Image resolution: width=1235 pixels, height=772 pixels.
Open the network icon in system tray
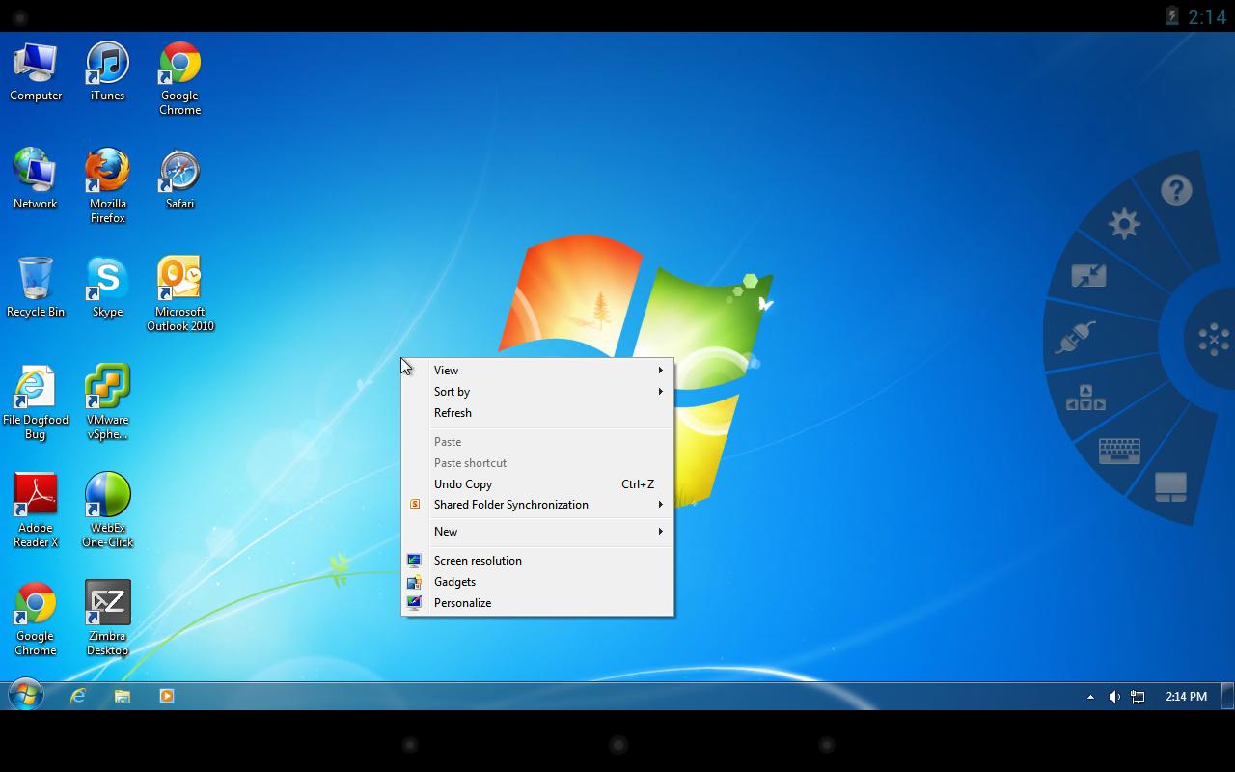click(1138, 697)
